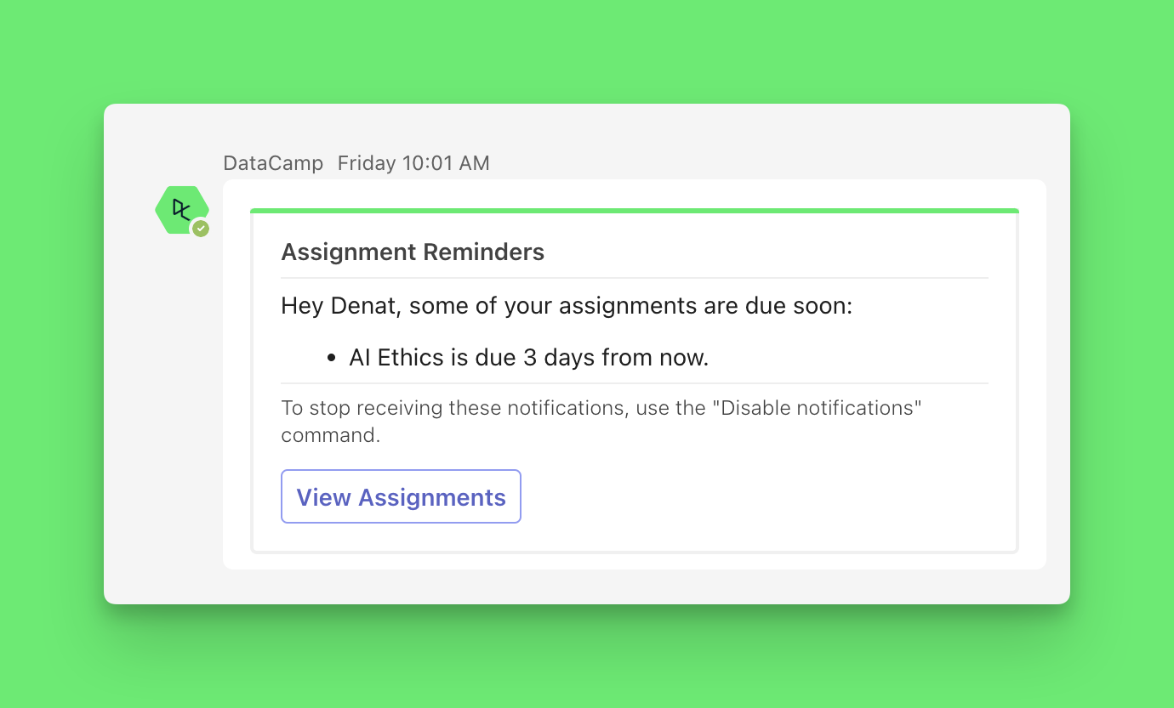The height and width of the screenshot is (708, 1174).
Task: Open the View Assignments button
Action: 401,497
